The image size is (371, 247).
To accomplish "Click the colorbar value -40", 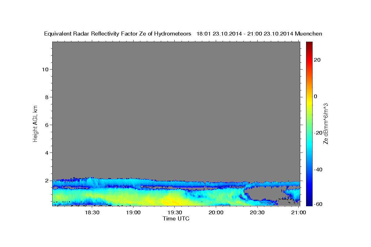I will pyautogui.click(x=318, y=170).
